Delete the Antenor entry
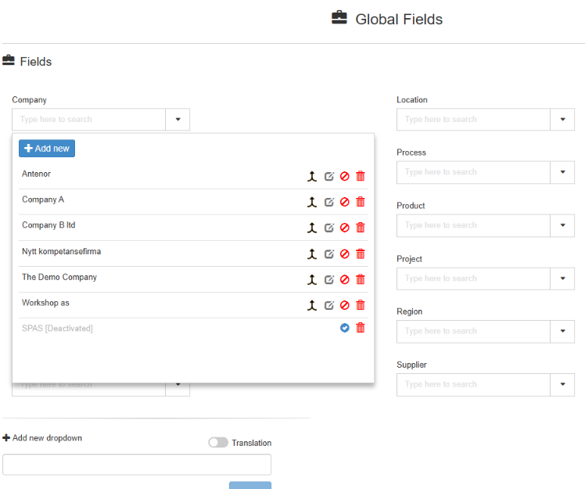585x489 pixels. point(361,176)
